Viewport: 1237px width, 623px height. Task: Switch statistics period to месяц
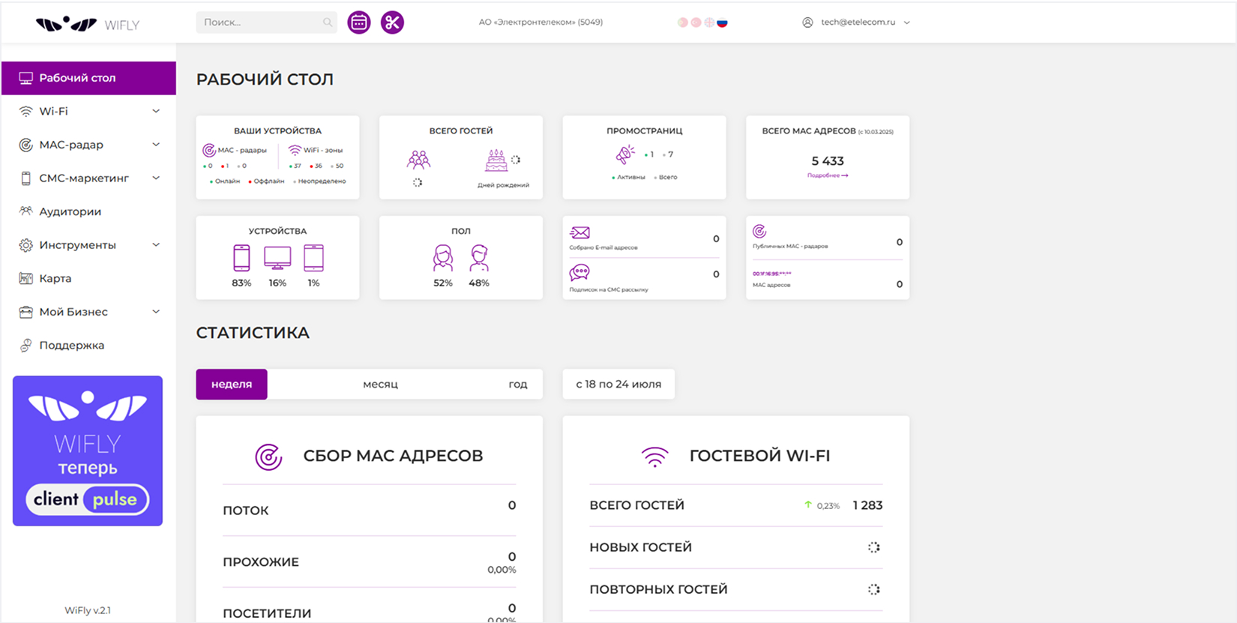pyautogui.click(x=380, y=385)
